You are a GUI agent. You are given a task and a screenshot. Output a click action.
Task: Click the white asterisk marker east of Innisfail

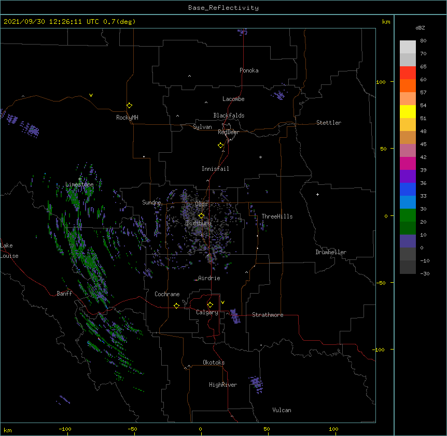pyautogui.click(x=260, y=157)
